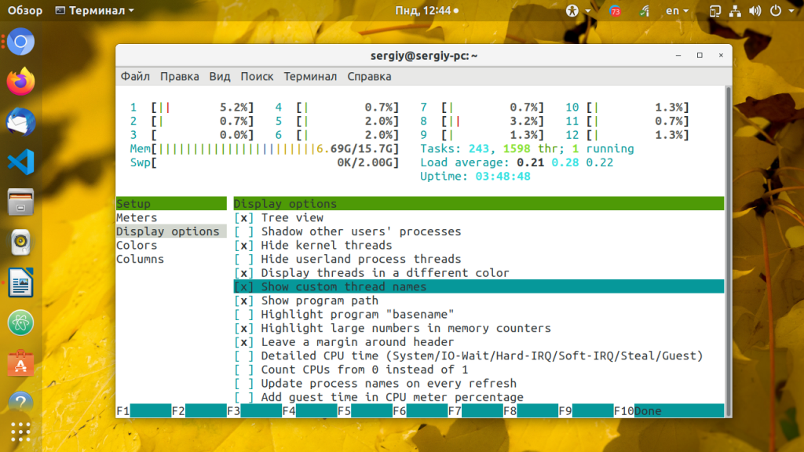Open the Справка menu
Viewport: 804px width, 452px height.
tap(368, 76)
